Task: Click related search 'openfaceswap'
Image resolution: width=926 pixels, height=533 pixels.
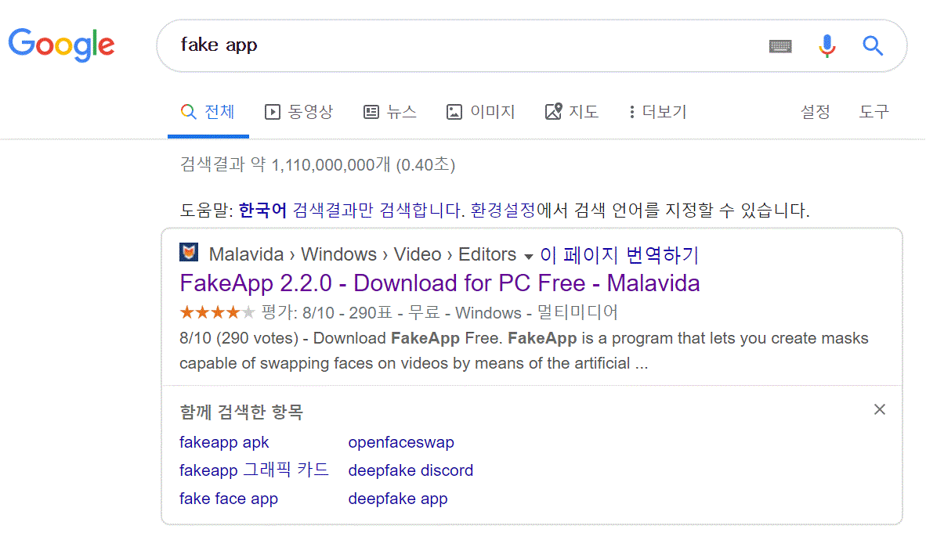Action: coord(401,442)
